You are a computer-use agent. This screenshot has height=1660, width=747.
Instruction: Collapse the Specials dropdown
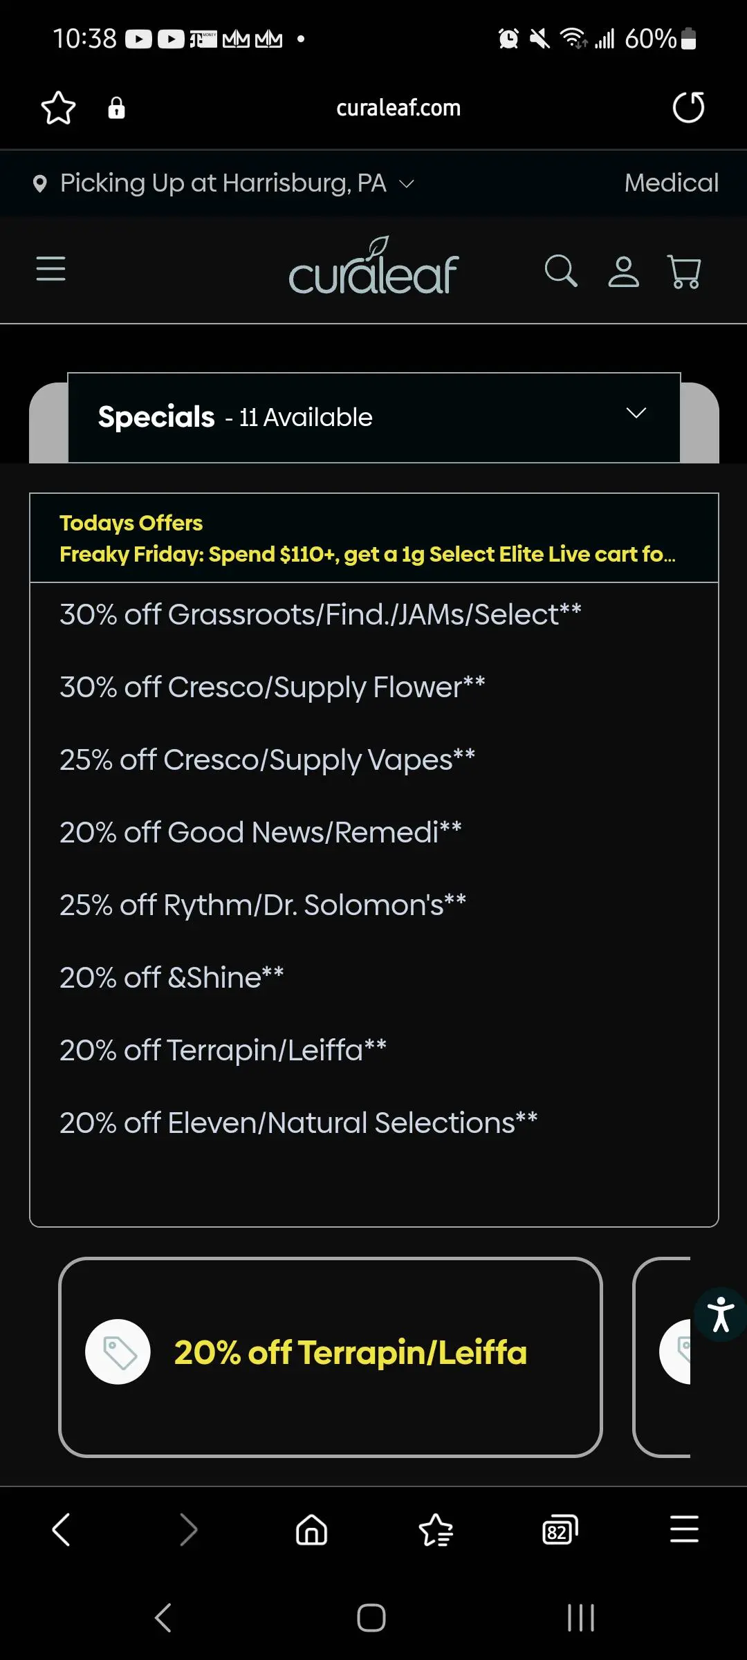(636, 414)
